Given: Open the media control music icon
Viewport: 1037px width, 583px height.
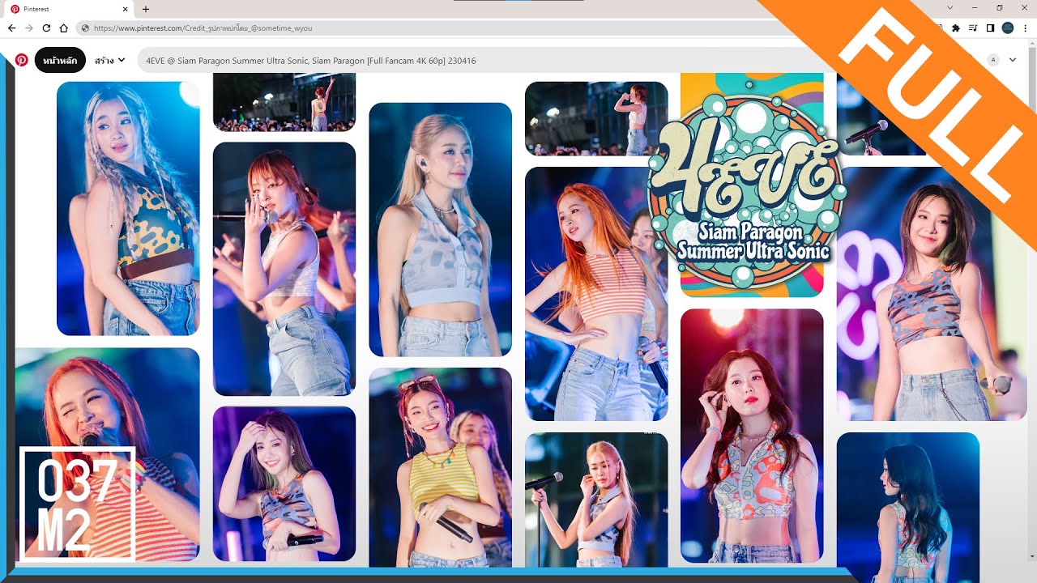Looking at the screenshot, I should pos(973,28).
